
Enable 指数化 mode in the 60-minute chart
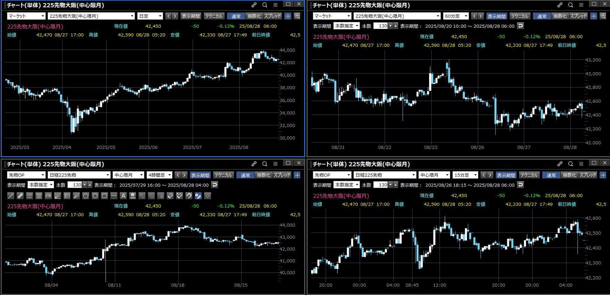[x=560, y=16]
